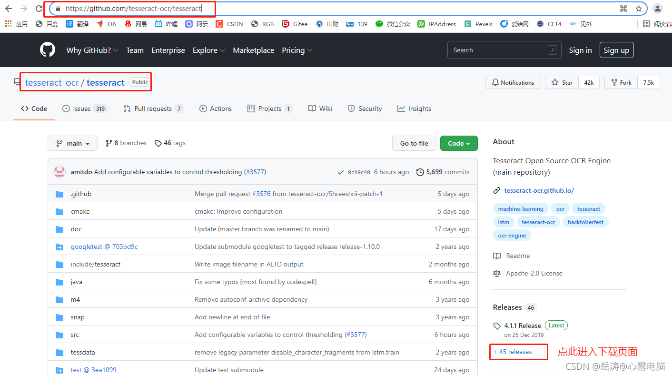Open the Security tab
Screen dimensions: 672x375
tap(365, 109)
